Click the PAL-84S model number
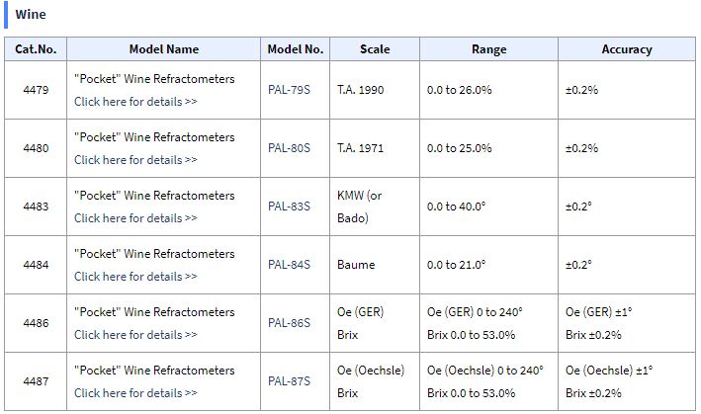701x414 pixels. 289,265
